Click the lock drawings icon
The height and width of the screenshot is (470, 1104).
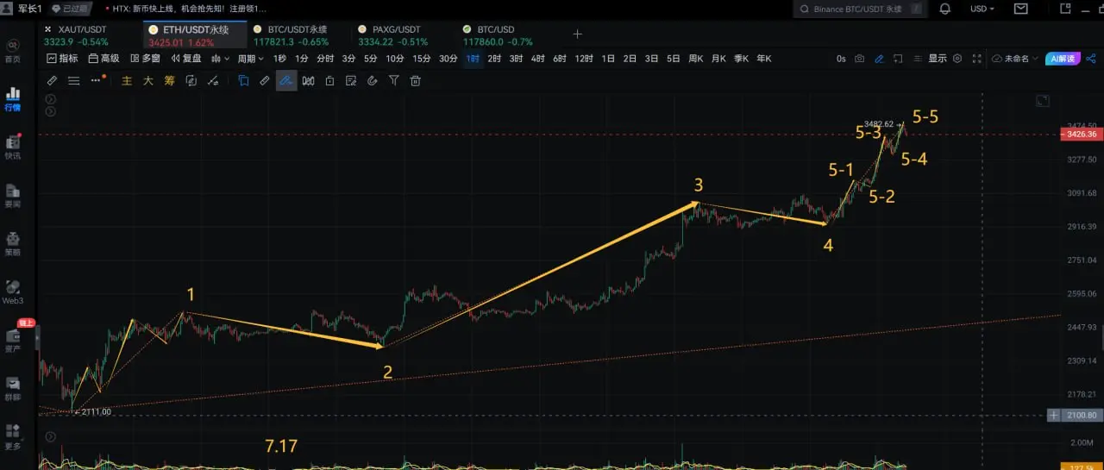329,80
